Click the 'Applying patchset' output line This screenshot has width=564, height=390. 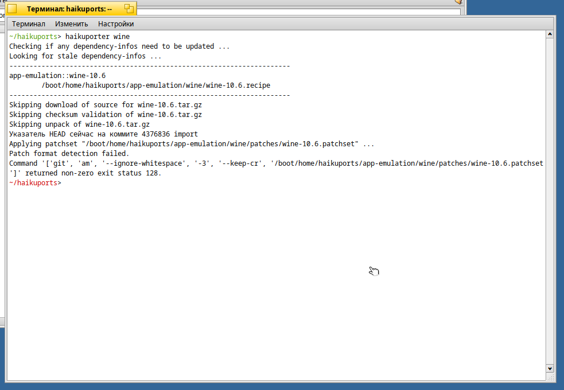192,144
